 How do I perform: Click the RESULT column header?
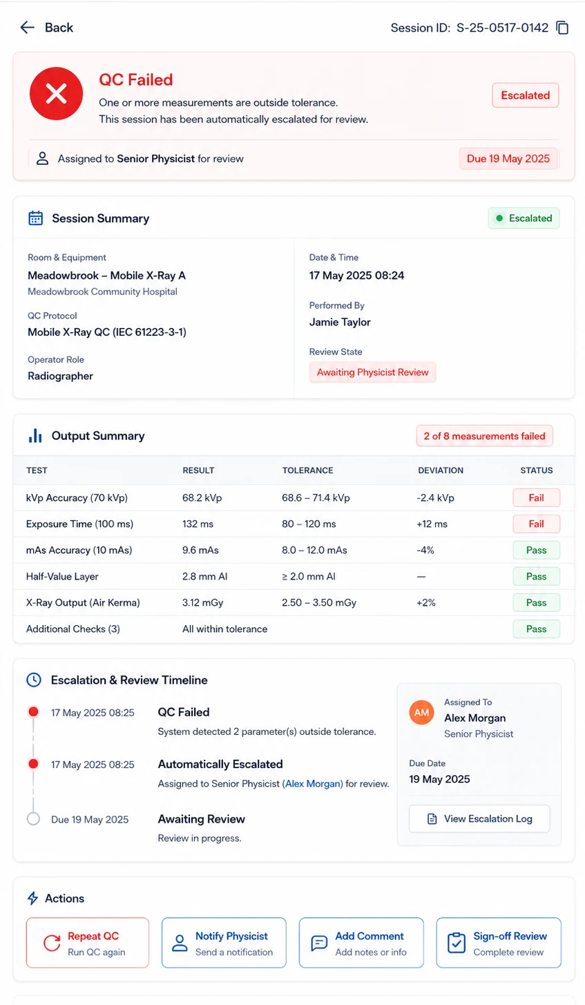point(198,470)
